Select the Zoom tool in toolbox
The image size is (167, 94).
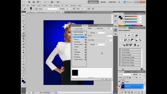coord(23,76)
